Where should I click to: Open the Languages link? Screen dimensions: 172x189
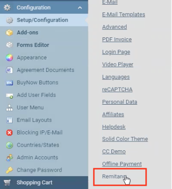(x=116, y=77)
